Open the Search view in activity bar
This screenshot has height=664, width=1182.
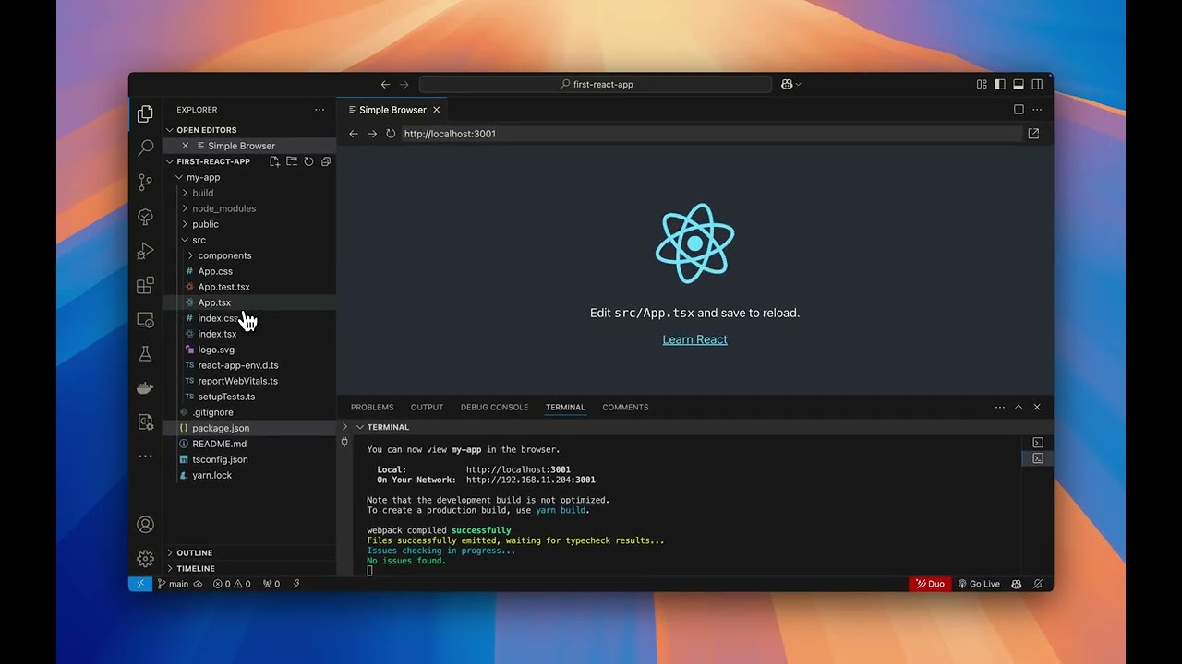point(145,148)
